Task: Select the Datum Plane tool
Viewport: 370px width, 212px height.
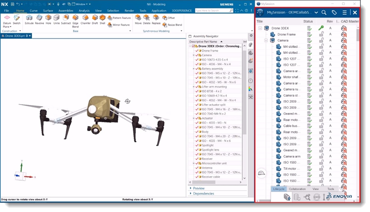Action: (7, 21)
